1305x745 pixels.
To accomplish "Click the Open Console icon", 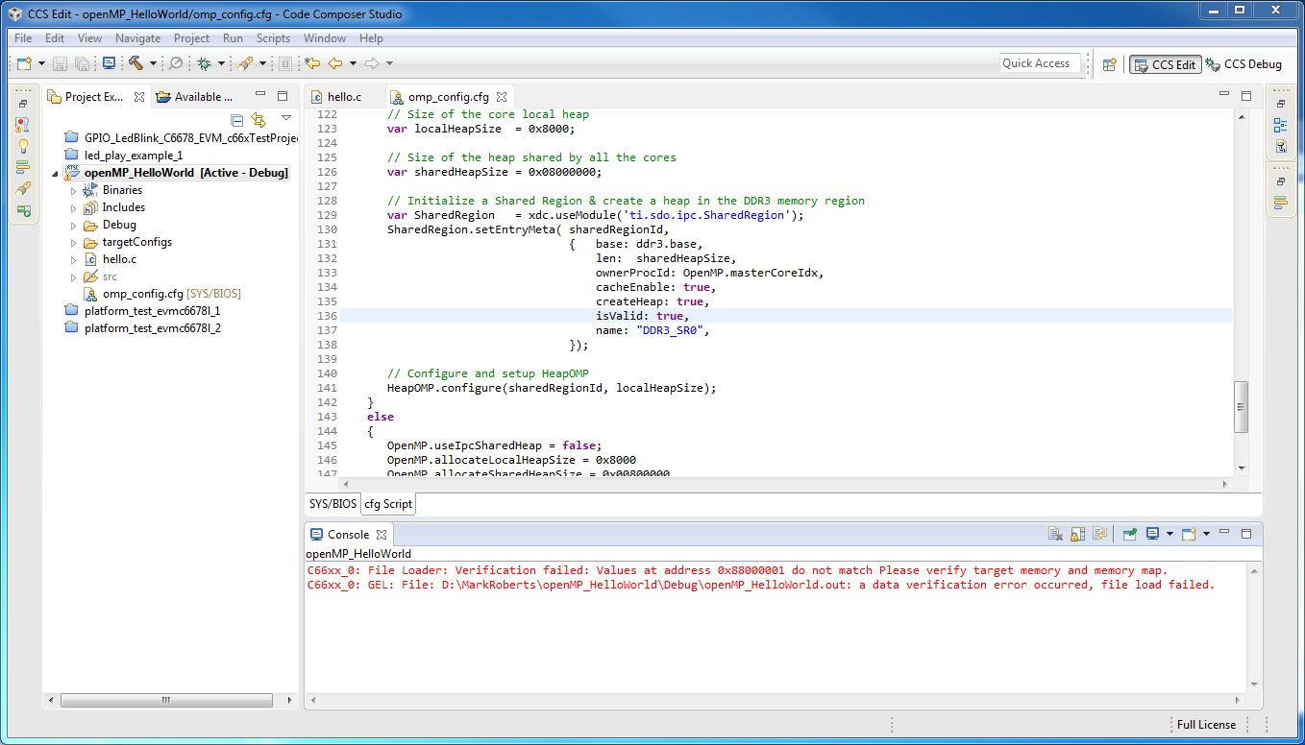I will tap(1189, 534).
